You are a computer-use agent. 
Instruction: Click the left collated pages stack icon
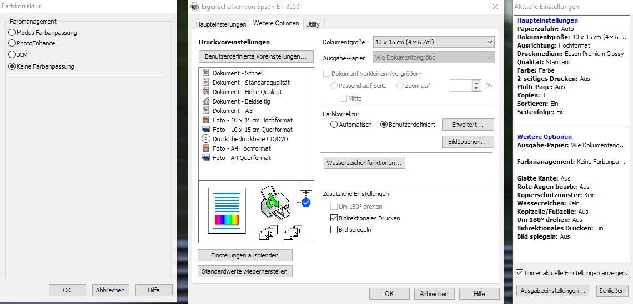click(x=269, y=233)
